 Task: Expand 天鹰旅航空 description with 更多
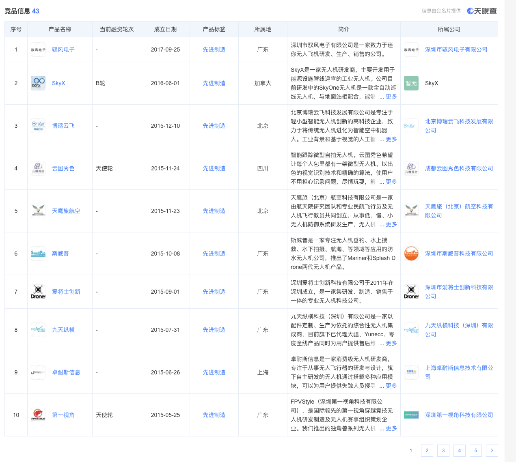391,224
